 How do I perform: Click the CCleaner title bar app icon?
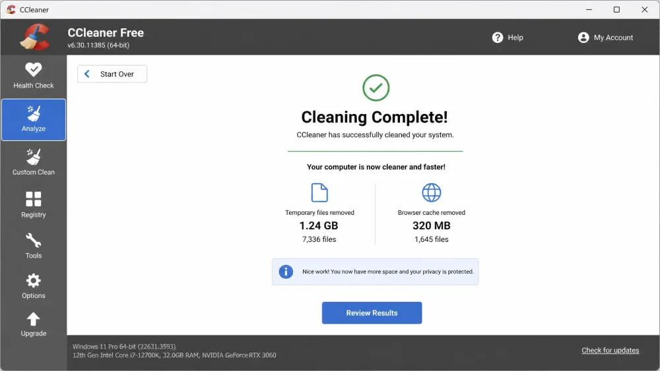11,9
